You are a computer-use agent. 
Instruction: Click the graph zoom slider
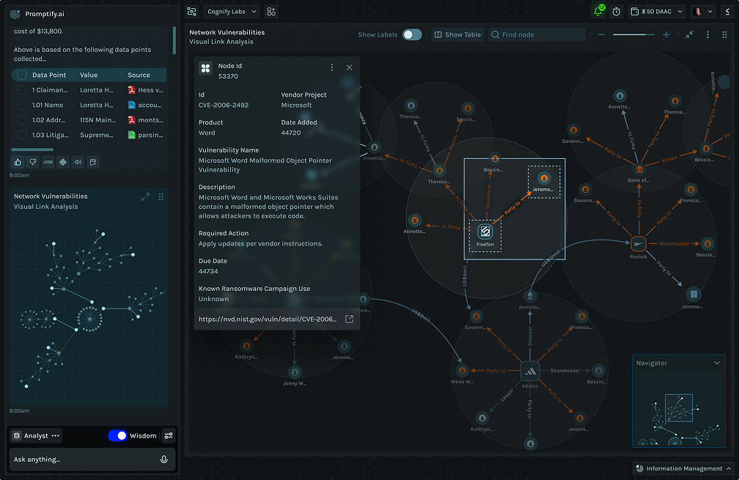click(x=633, y=35)
